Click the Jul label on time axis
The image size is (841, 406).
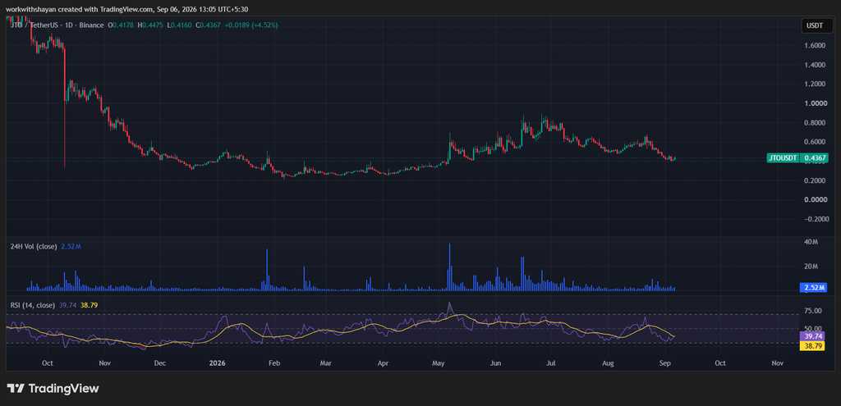(551, 363)
